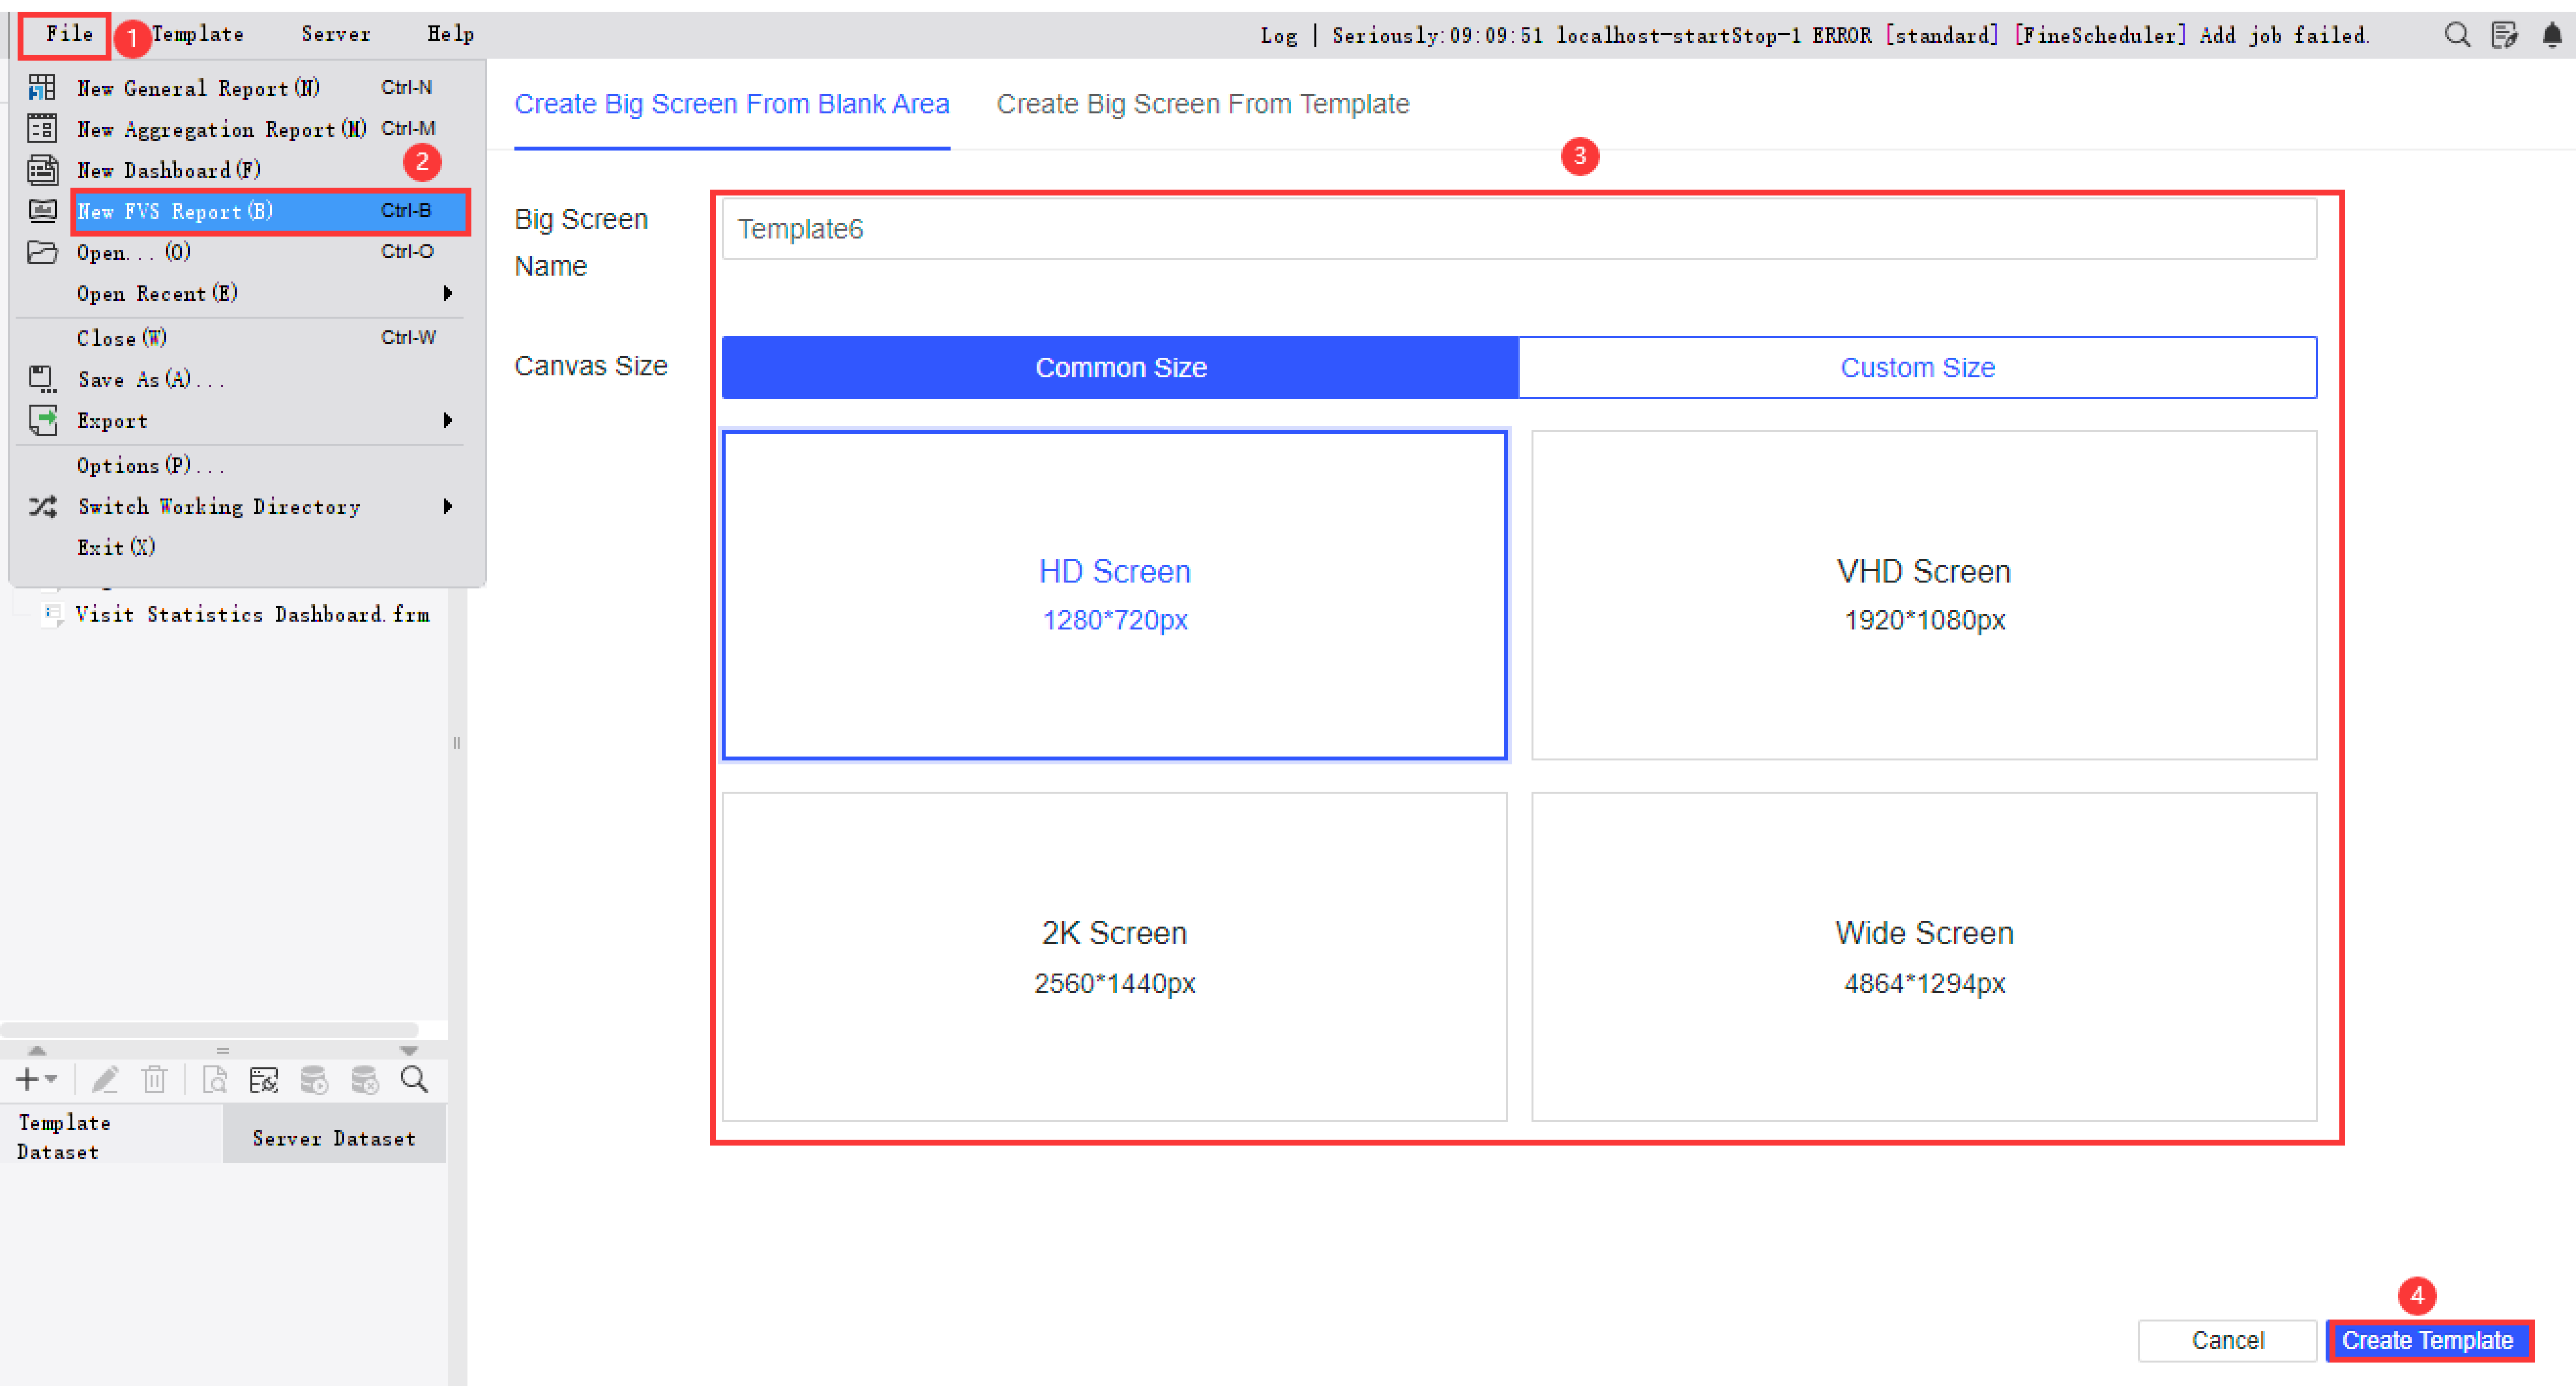Select New FVS Report menu entry
Viewport: 2576px width, 1386px height.
coord(270,212)
